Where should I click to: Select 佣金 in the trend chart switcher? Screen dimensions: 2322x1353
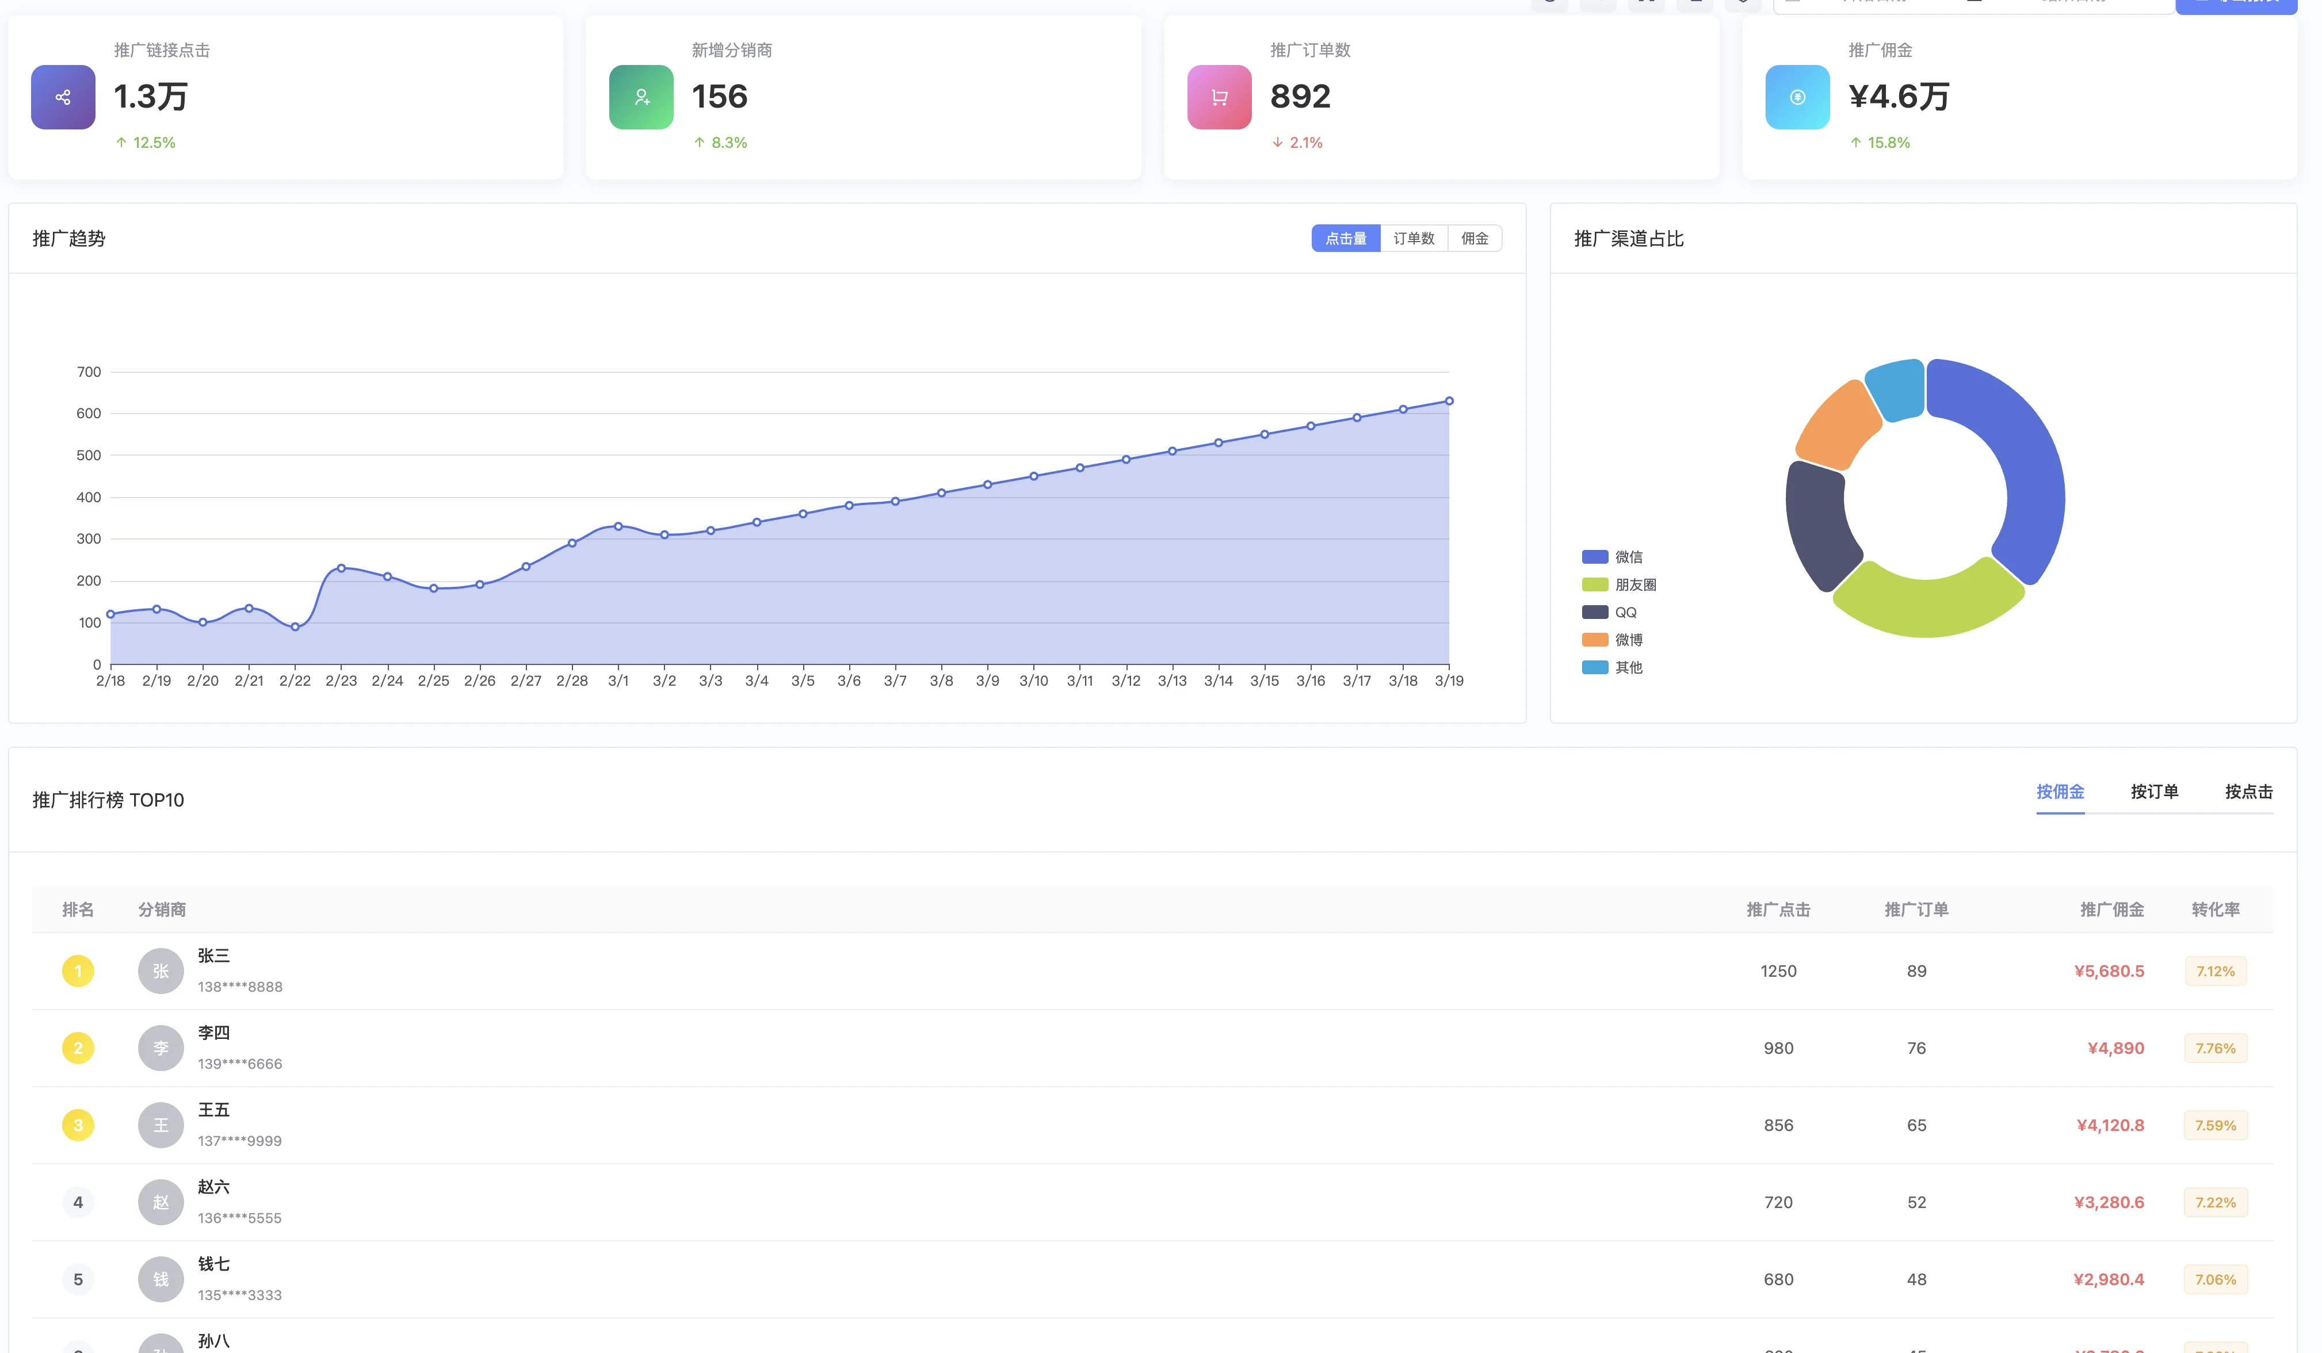pyautogui.click(x=1475, y=239)
